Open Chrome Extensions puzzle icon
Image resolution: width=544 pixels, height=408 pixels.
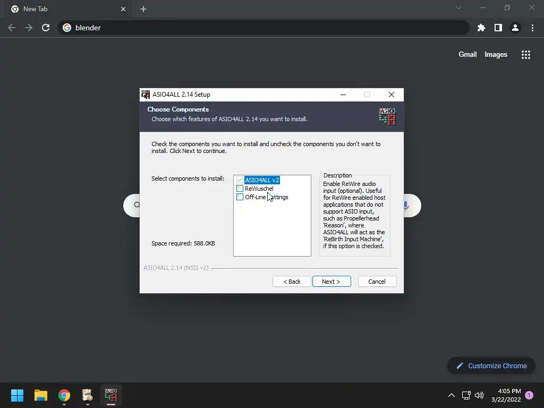[481, 28]
